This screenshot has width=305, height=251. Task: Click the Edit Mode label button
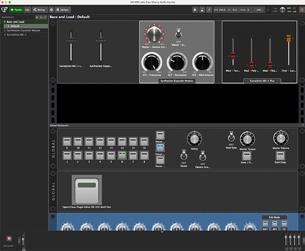coord(274,218)
